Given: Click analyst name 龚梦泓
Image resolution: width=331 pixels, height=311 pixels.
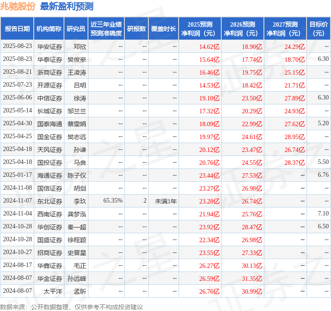Looking at the screenshot, I should 77,214.
